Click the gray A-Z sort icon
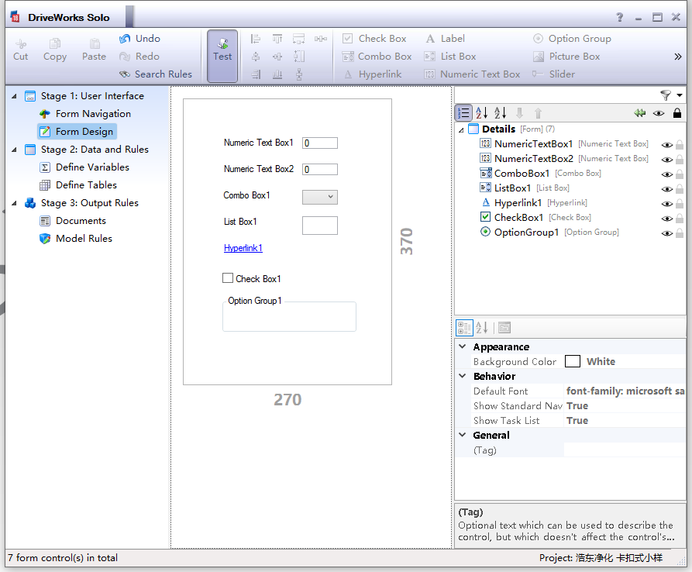Image resolution: width=692 pixels, height=572 pixels. click(500, 113)
